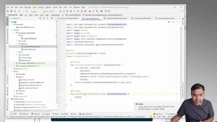The width and height of the screenshot is (217, 122).
Task: Open project panel gear settings
Action: (x=52, y=18)
